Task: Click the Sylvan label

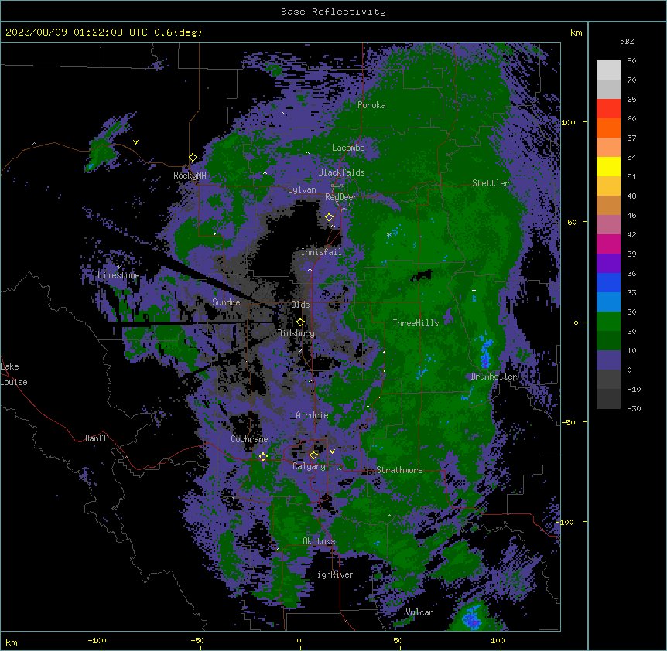Action: tap(302, 189)
